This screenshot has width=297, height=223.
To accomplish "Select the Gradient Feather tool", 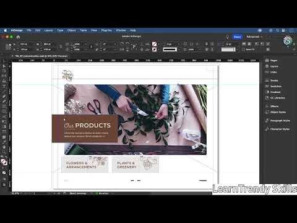I will tap(4, 132).
